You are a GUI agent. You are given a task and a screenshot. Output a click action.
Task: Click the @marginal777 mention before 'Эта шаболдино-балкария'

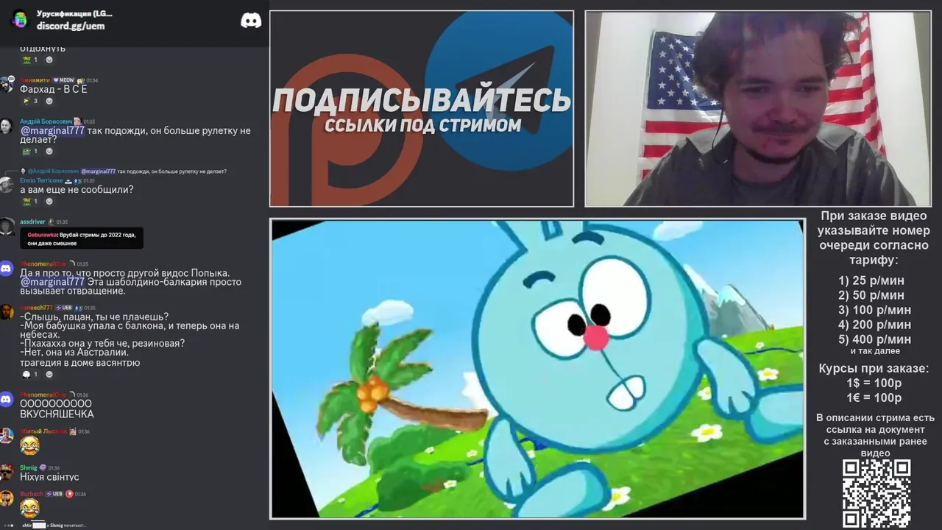pyautogui.click(x=52, y=282)
